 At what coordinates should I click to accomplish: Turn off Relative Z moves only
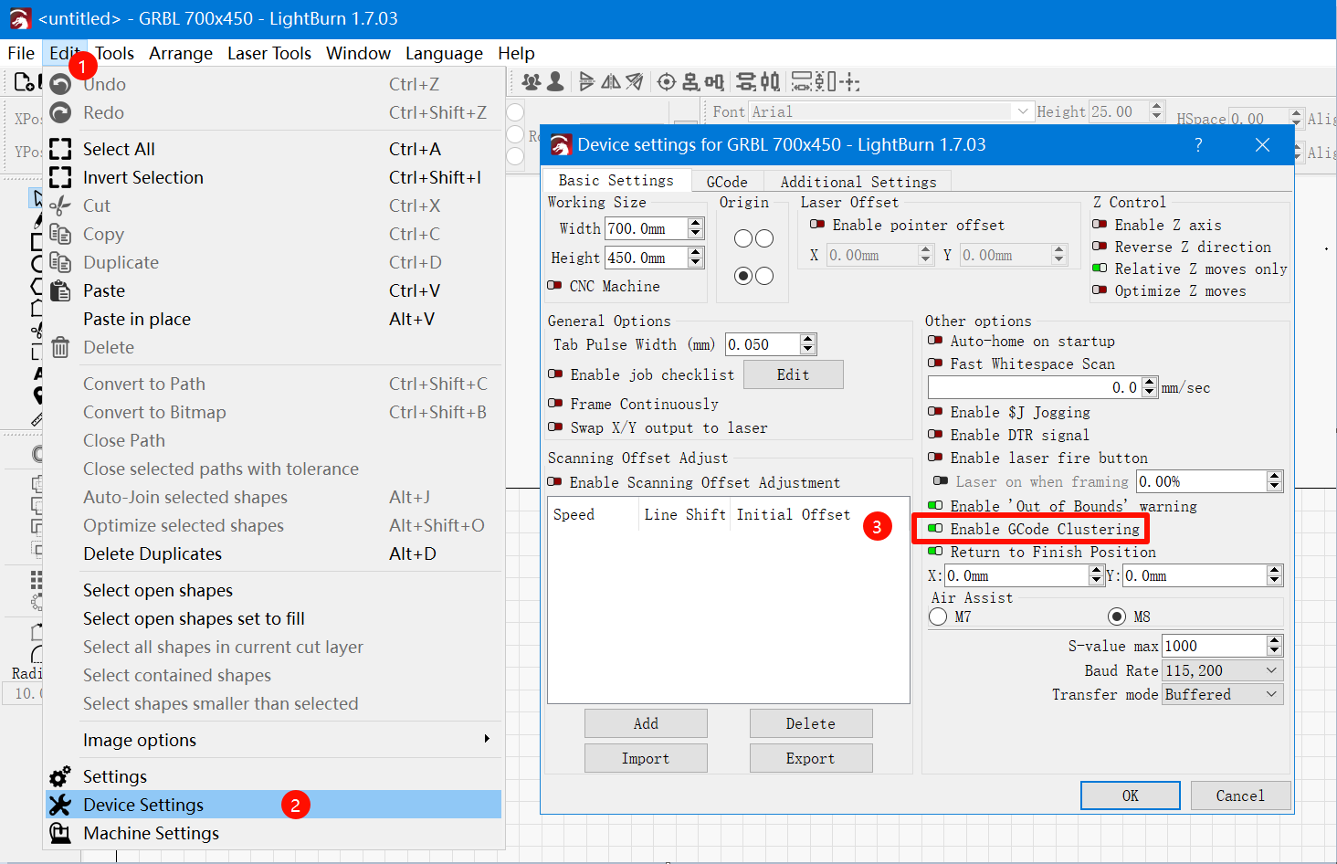click(x=1100, y=269)
